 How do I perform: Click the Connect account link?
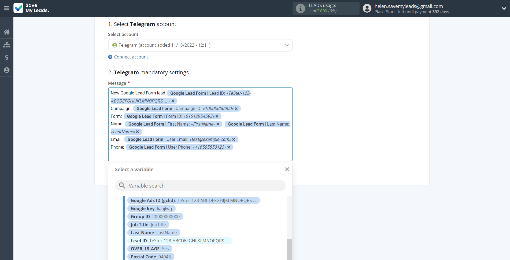131,57
